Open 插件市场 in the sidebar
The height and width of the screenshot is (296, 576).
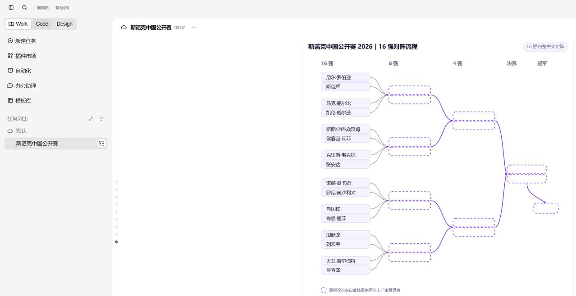[26, 56]
